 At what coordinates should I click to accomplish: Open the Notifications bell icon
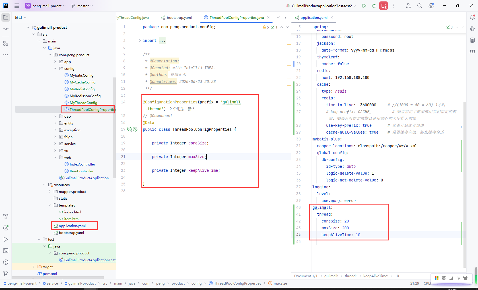coord(472,17)
